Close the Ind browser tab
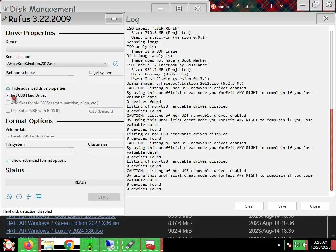336x252 pixels. tap(252, 7)
